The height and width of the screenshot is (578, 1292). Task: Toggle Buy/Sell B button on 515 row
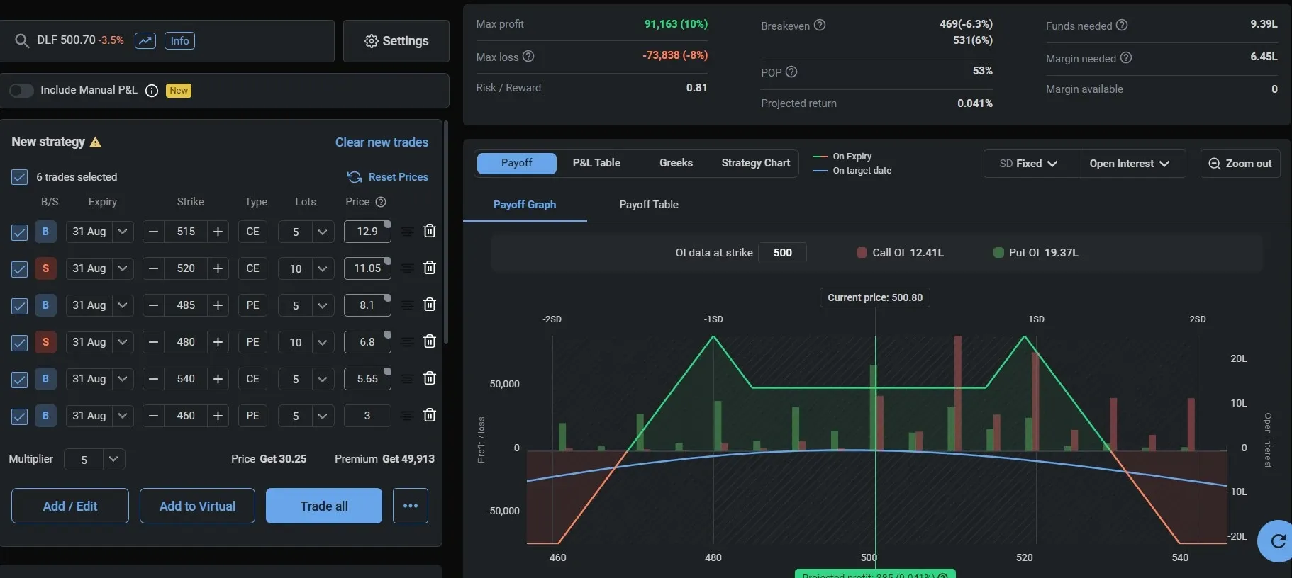(45, 232)
